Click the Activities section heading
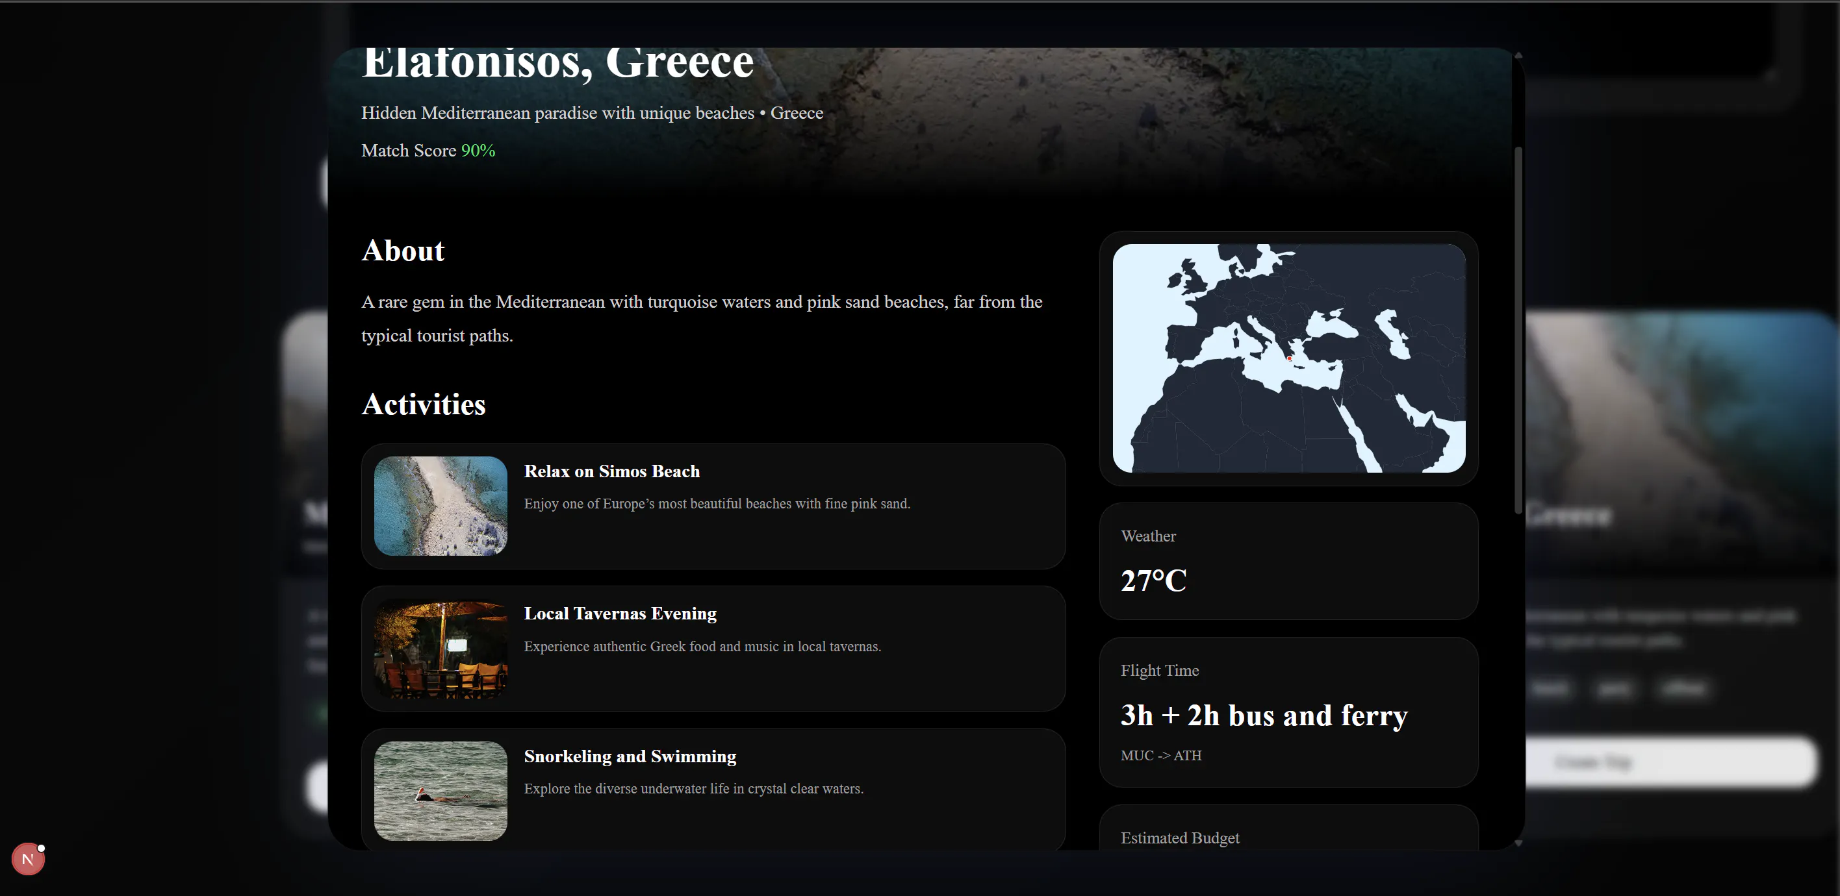Image resolution: width=1840 pixels, height=896 pixels. pyautogui.click(x=424, y=404)
